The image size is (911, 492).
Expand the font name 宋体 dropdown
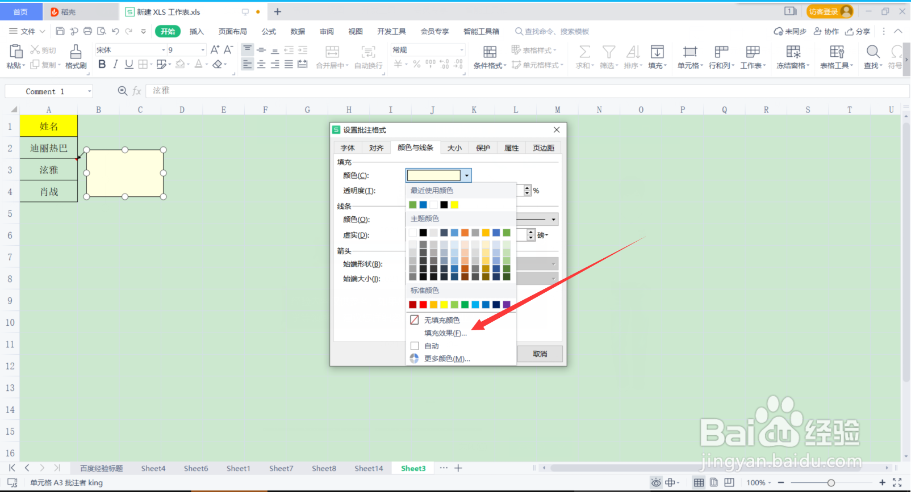point(164,50)
